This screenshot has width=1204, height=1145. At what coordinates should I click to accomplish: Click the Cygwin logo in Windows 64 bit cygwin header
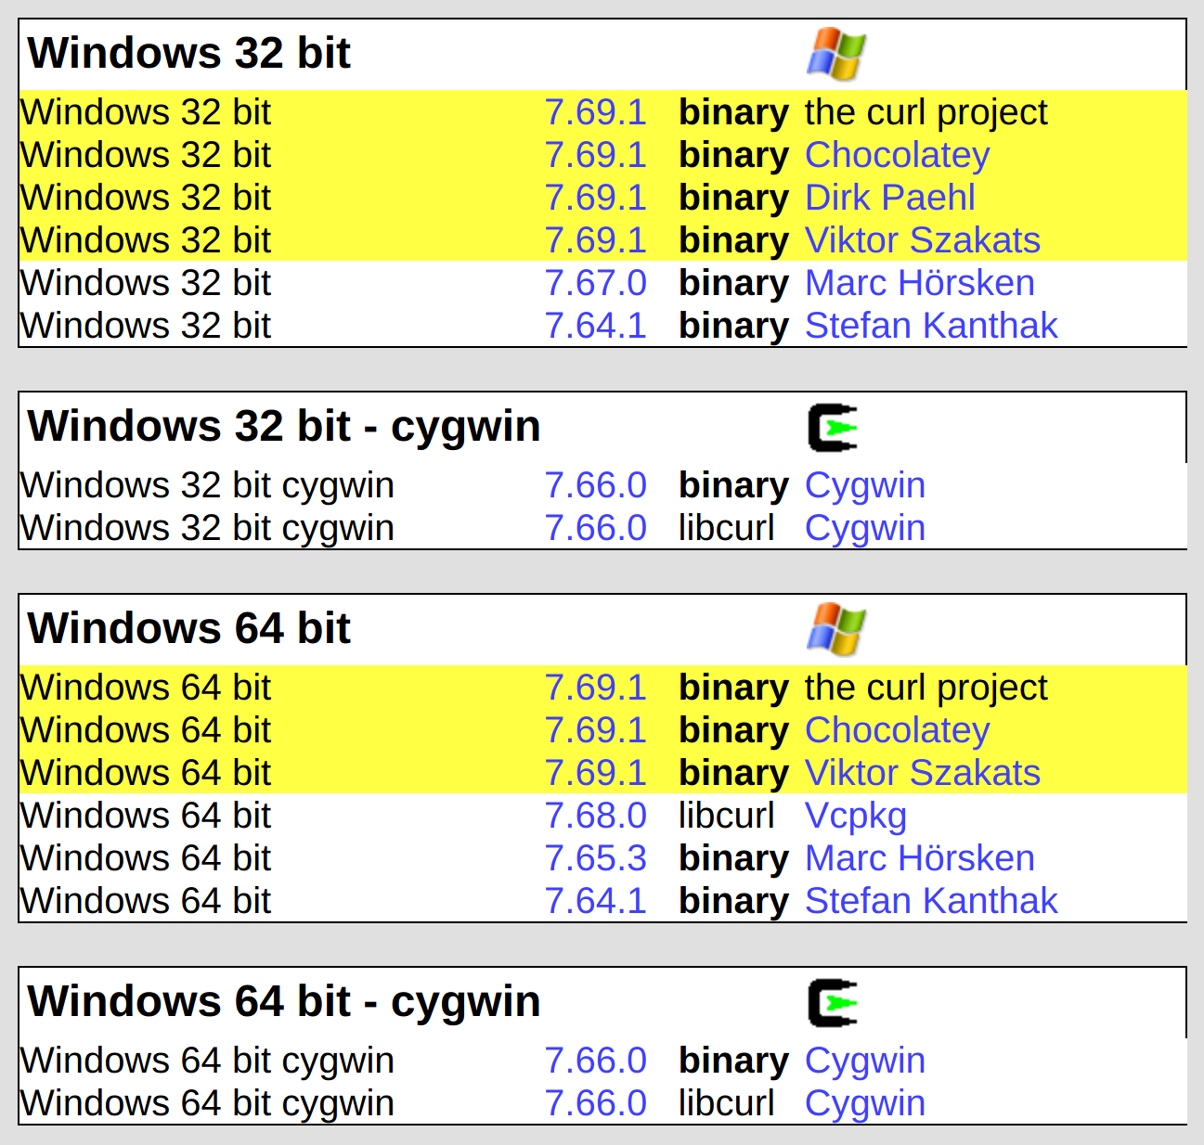832,1003
